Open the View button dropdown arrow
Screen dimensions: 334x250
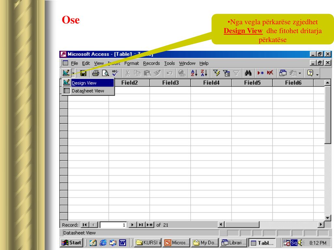click(x=73, y=73)
